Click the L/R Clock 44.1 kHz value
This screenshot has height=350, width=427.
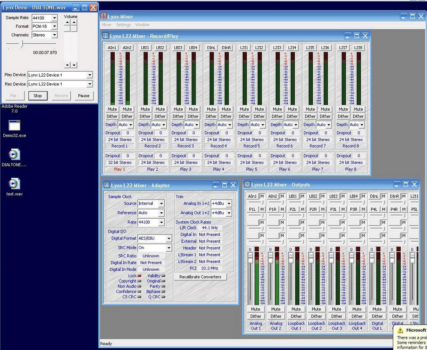[210, 228]
